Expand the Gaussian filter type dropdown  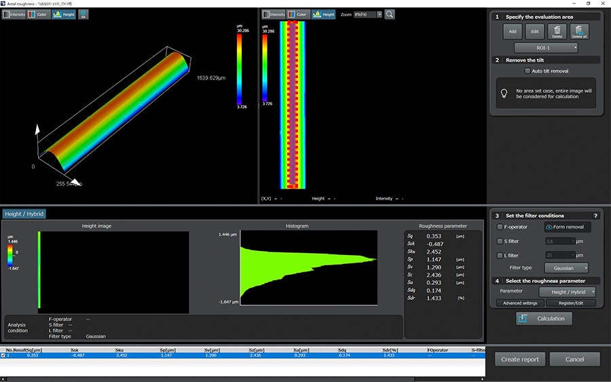pyautogui.click(x=566, y=268)
